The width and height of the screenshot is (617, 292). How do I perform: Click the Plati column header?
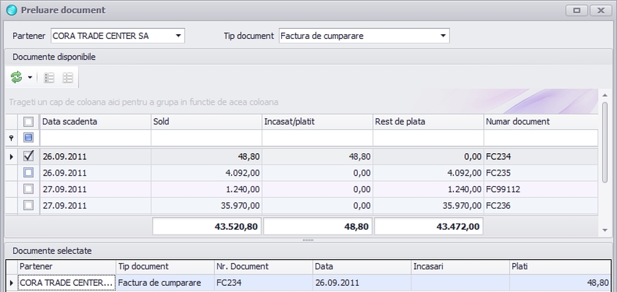point(559,266)
